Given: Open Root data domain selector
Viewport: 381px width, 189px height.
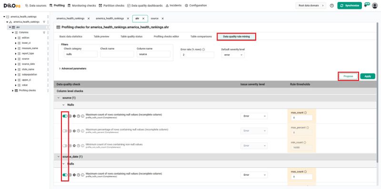Looking at the screenshot, I should (x=311, y=6).
